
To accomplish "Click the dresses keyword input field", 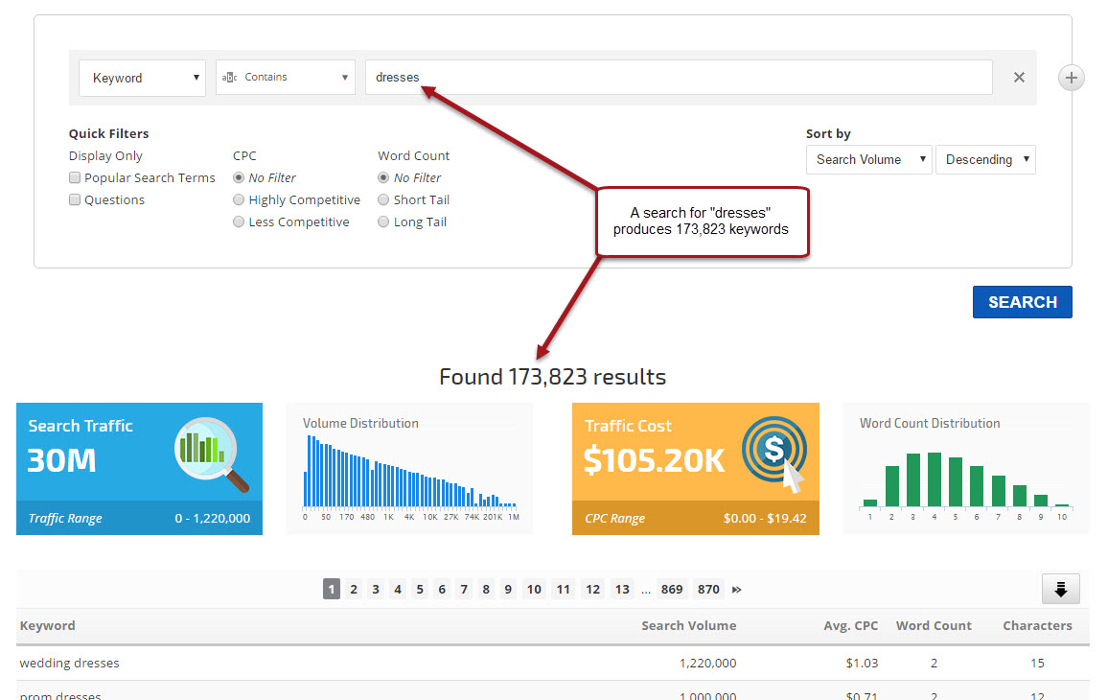I will coord(678,78).
